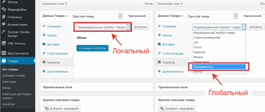Screen dimensions: 265x112
Task: Click the Сохранить атрибуты button
Action: [92, 48]
